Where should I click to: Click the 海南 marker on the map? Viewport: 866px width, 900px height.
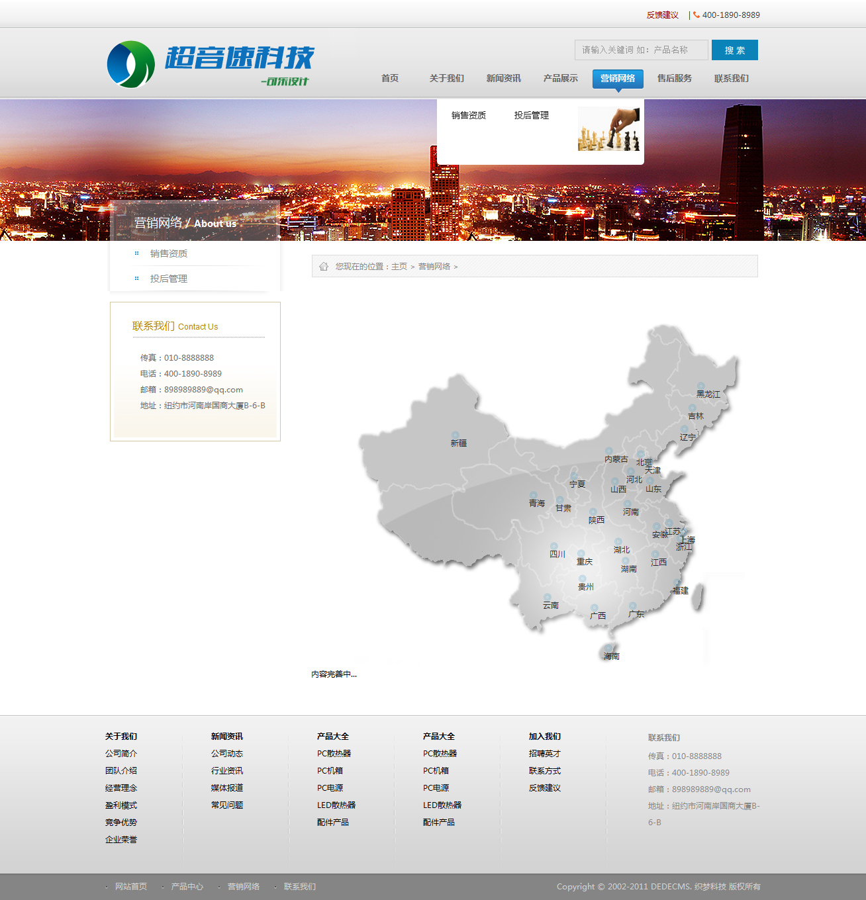608,649
